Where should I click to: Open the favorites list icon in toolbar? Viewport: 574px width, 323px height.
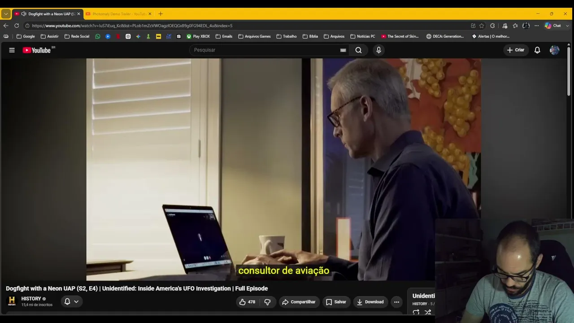pyautogui.click(x=515, y=26)
